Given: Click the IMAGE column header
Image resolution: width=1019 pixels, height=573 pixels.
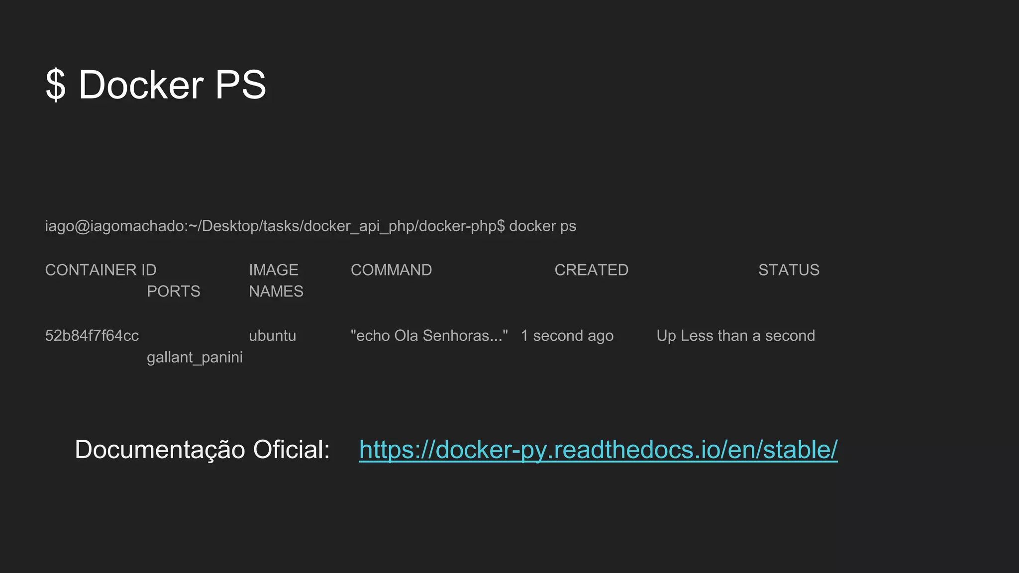Looking at the screenshot, I should click(x=274, y=270).
